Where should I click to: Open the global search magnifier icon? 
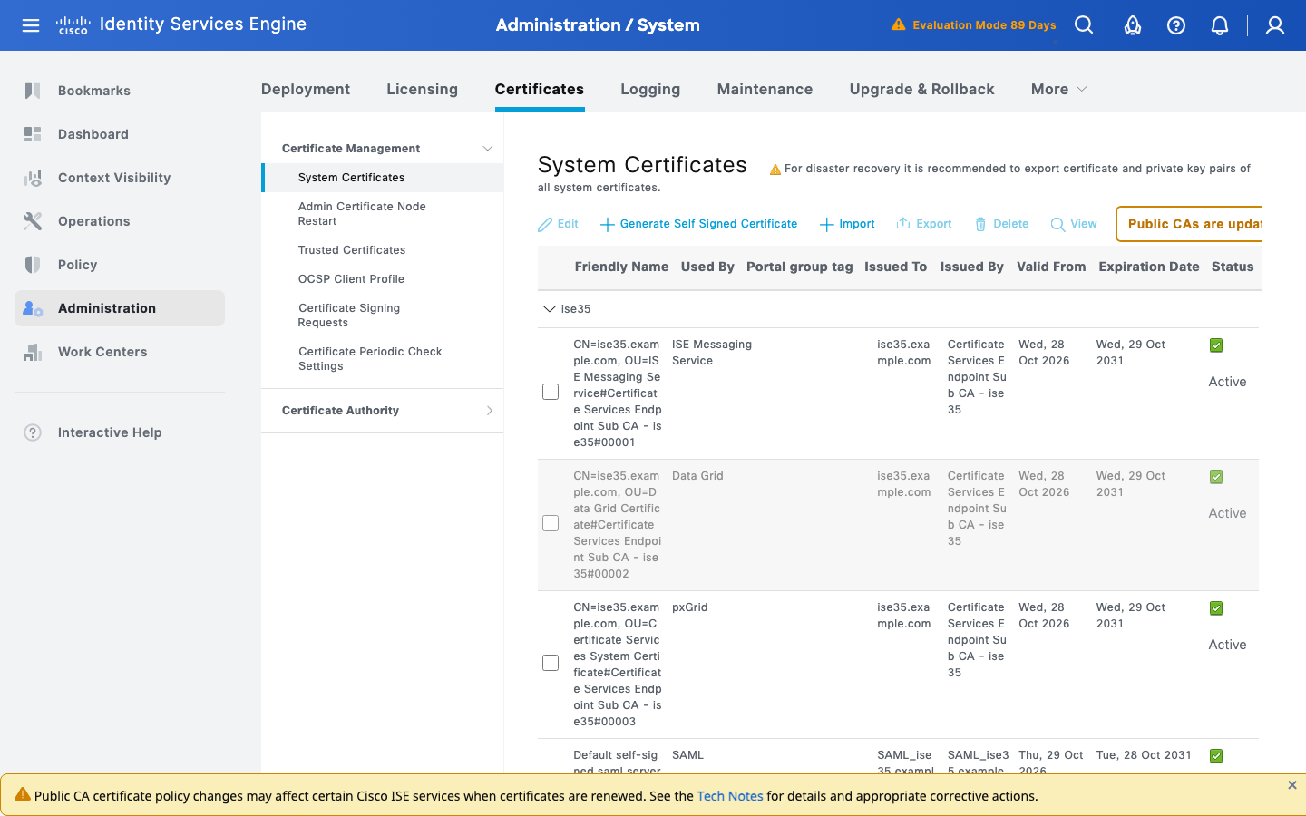pyautogui.click(x=1084, y=25)
